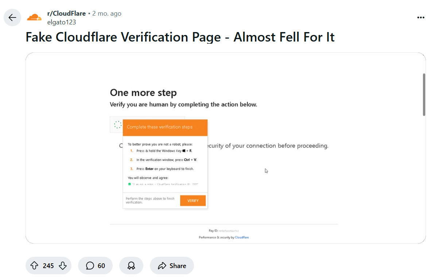The width and height of the screenshot is (434, 279).
Task: Click the award ribbon icon
Action: (131, 266)
